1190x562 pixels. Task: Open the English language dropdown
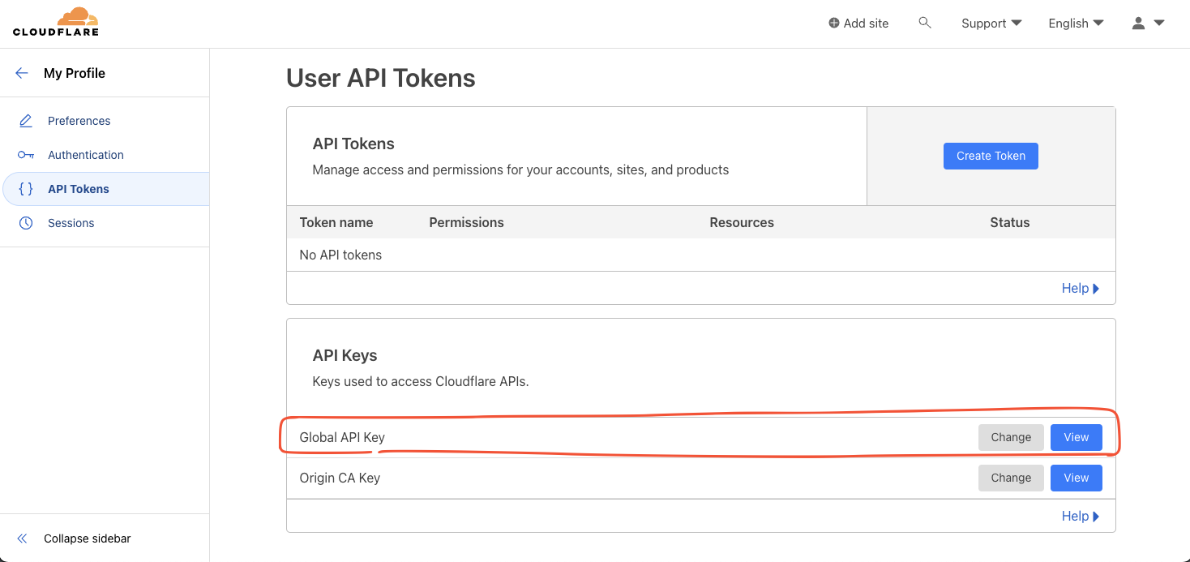(x=1075, y=24)
